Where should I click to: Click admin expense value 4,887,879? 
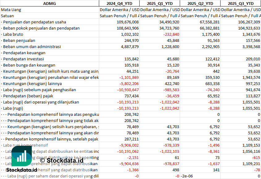130,47
